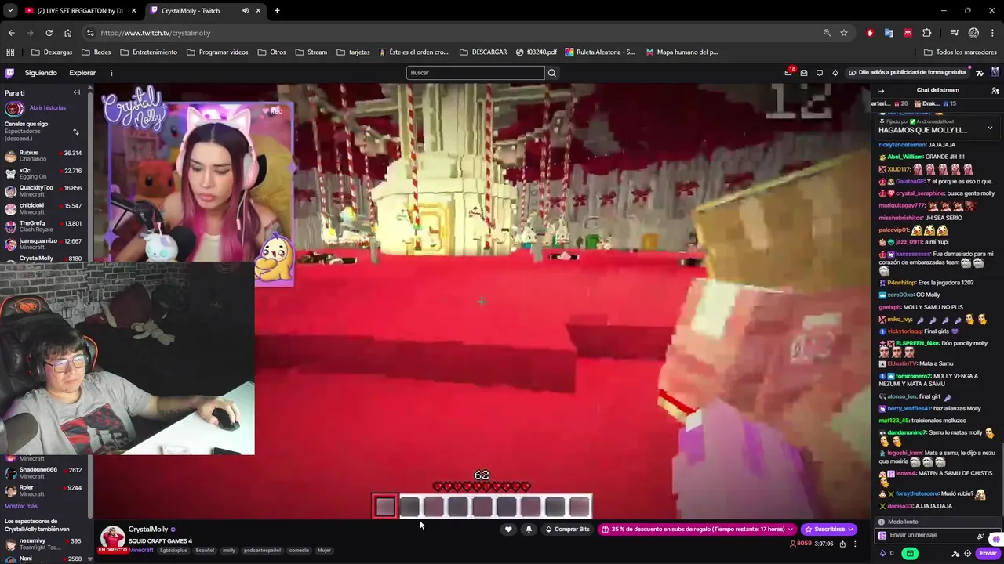Screen dimensions: 1004x564
Task: Go to Siguiendo page
Action: pyautogui.click(x=41, y=73)
